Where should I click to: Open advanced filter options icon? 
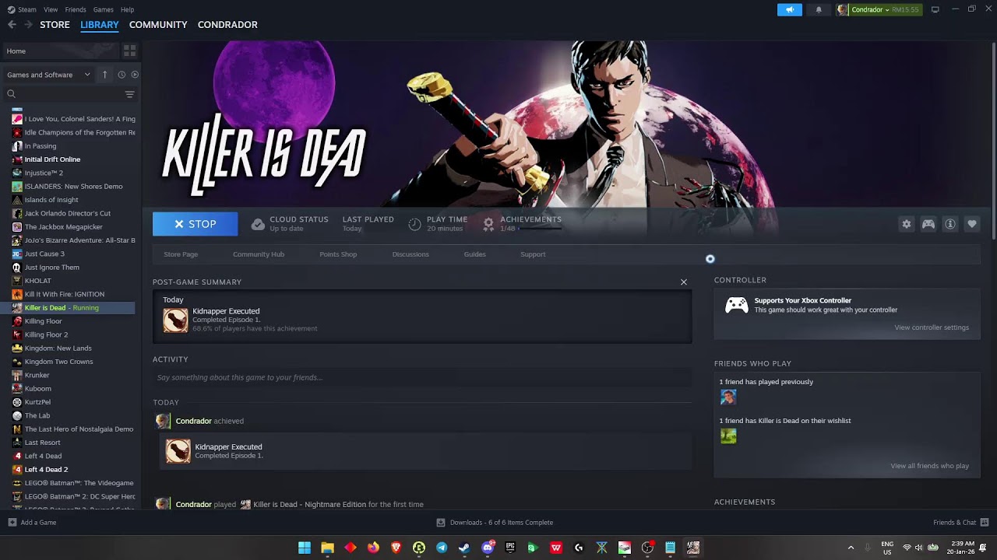[x=129, y=94]
